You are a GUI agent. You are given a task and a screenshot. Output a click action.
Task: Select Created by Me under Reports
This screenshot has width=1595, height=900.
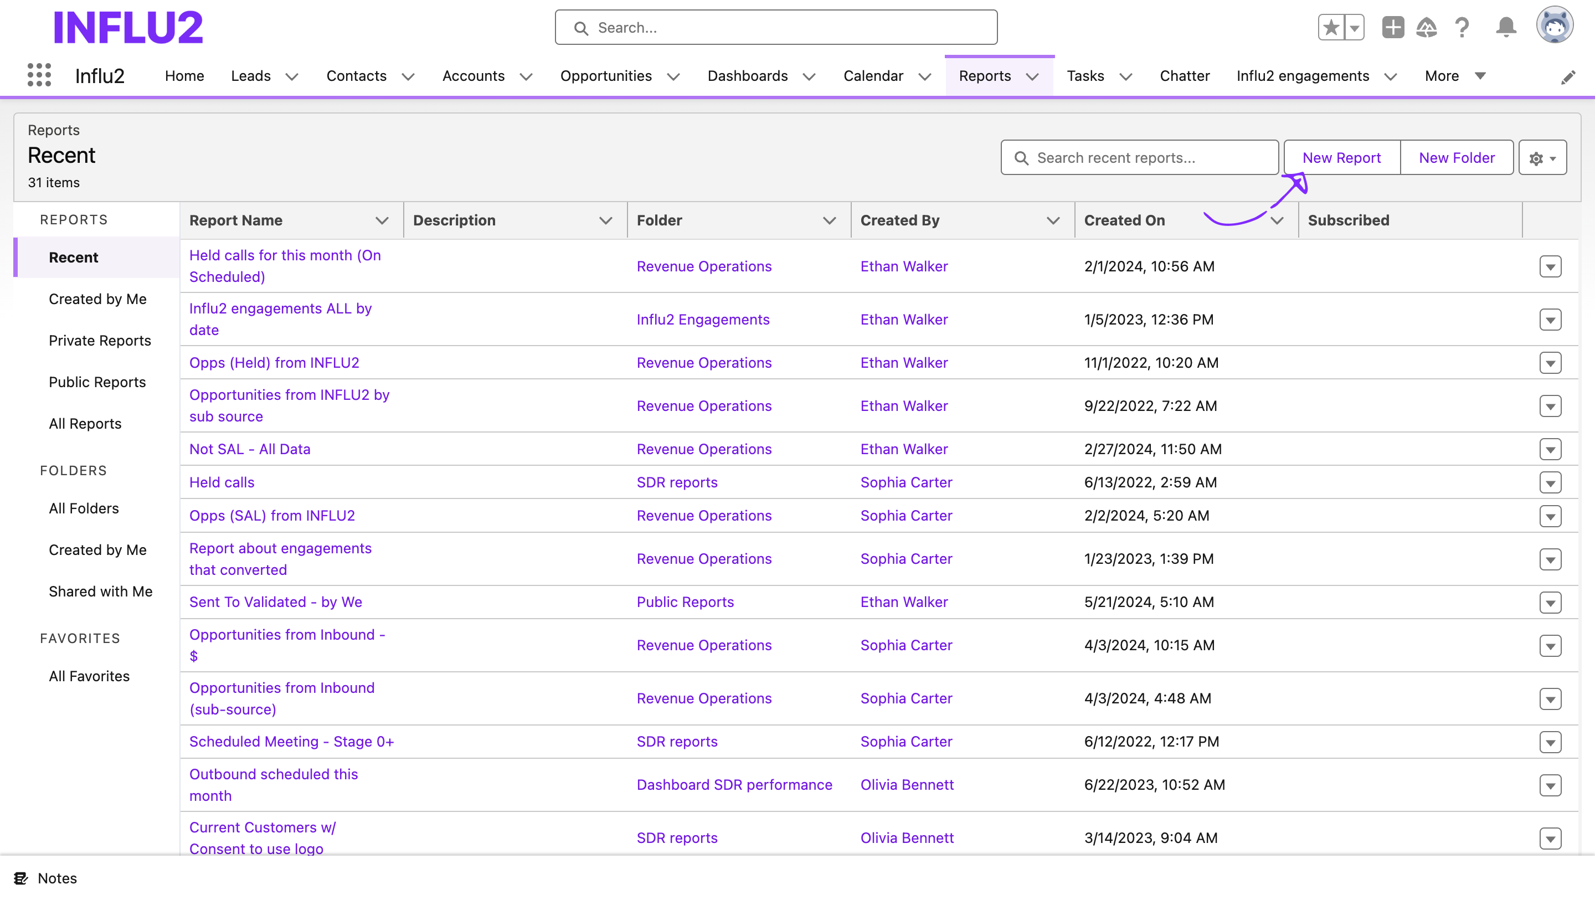click(x=97, y=299)
